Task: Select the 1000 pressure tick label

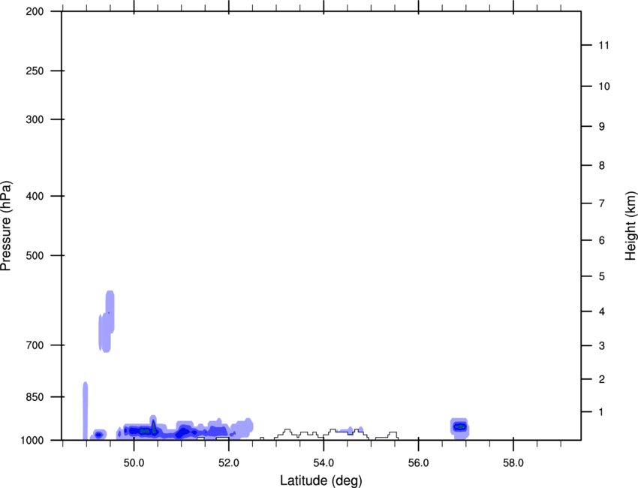Action: tap(32, 441)
